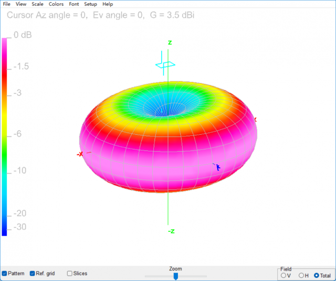Open the View menu
Viewport: 336px width, 281px height.
pyautogui.click(x=21, y=4)
